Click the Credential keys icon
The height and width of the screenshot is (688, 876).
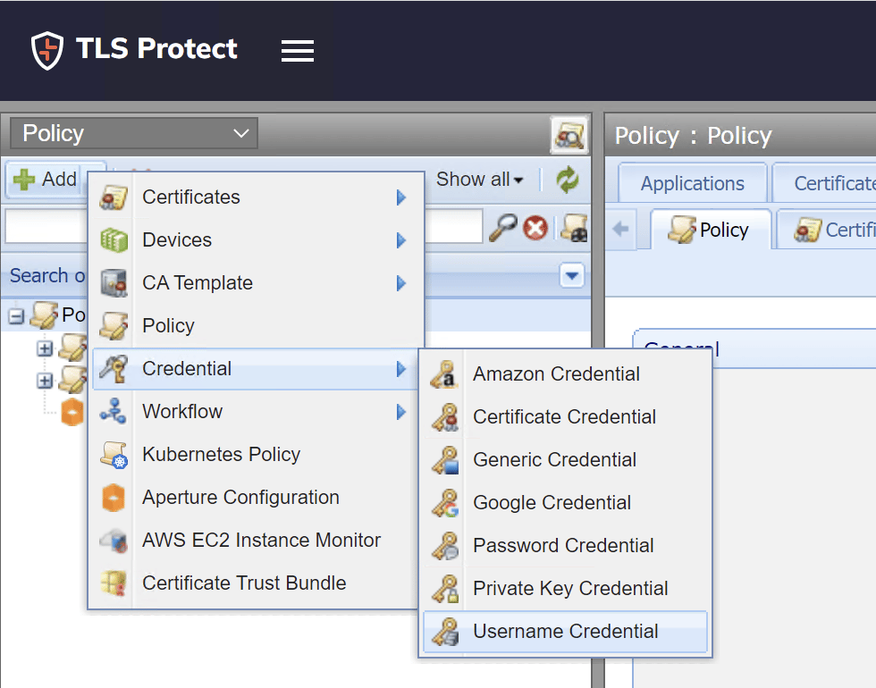(x=114, y=368)
